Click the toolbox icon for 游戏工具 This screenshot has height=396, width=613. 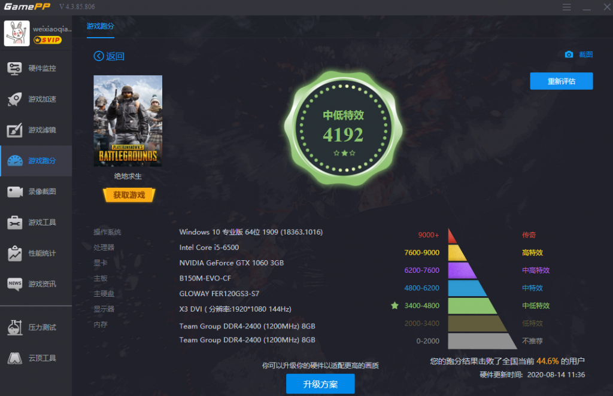point(14,222)
